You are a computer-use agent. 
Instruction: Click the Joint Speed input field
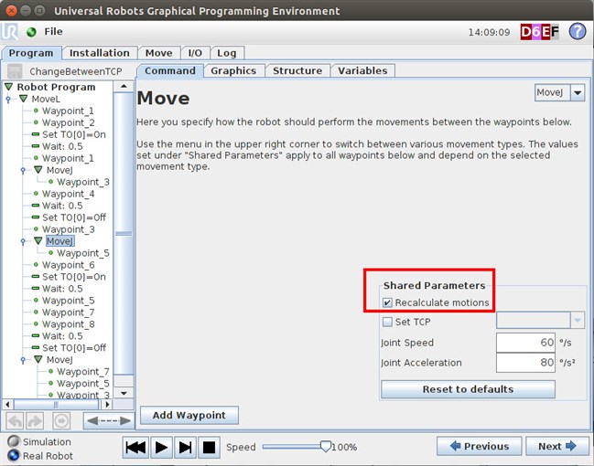[x=525, y=343]
